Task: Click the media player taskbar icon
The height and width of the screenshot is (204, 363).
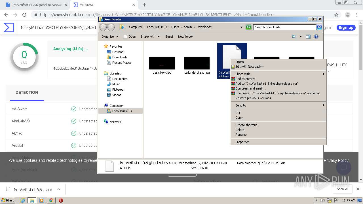Action: pos(42,200)
